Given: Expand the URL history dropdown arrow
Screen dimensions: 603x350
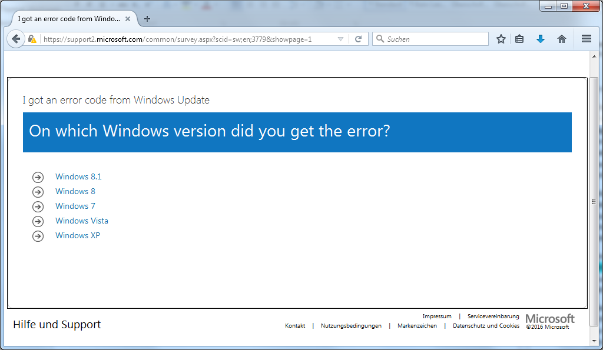Looking at the screenshot, I should coord(340,39).
